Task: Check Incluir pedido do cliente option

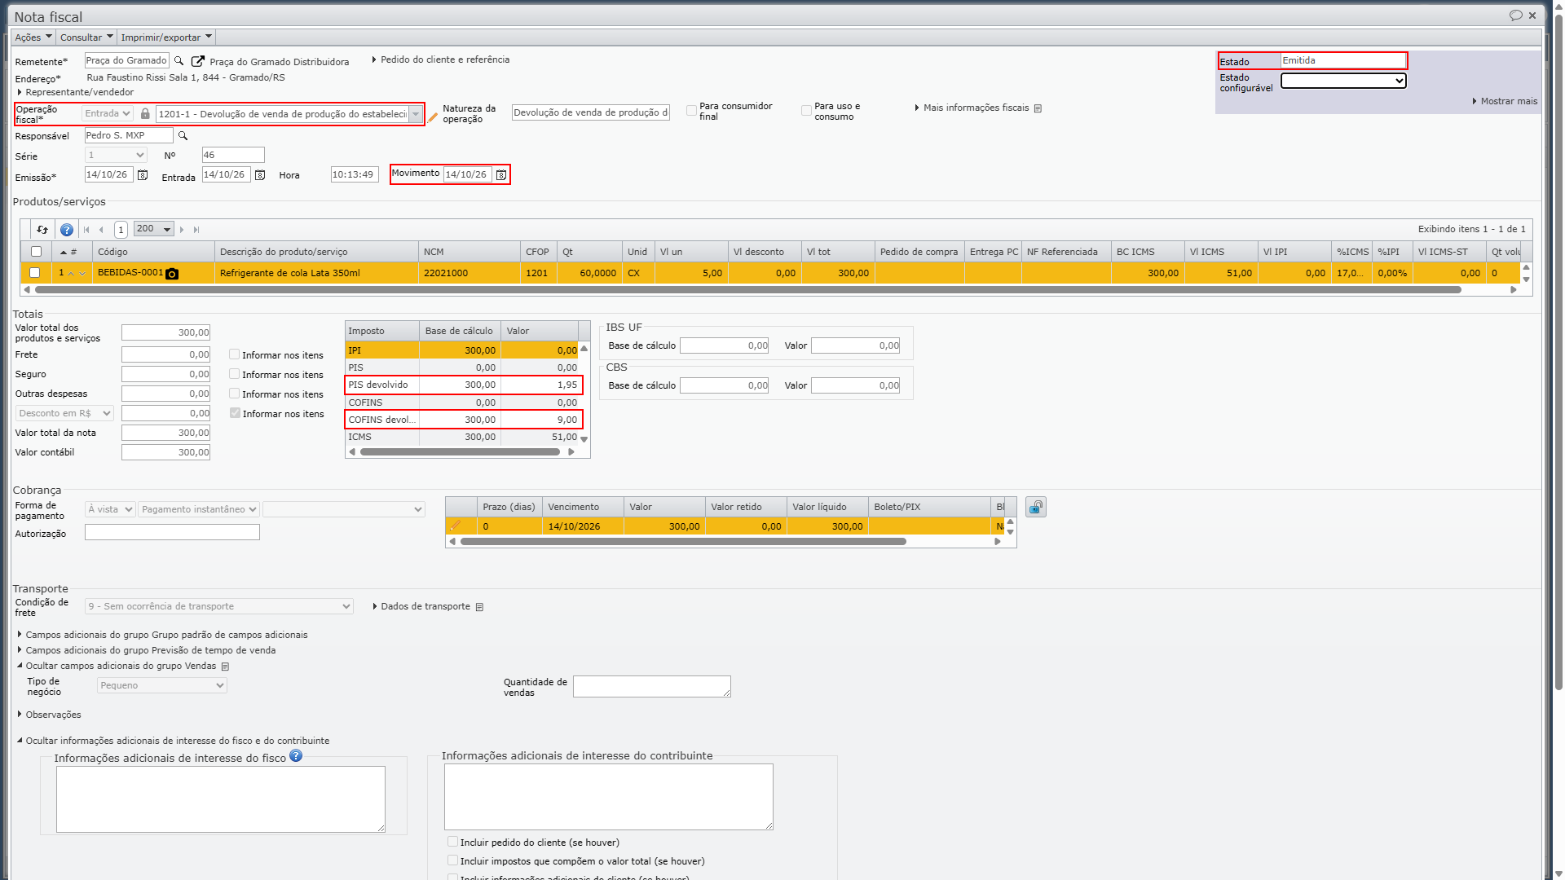Action: point(452,842)
